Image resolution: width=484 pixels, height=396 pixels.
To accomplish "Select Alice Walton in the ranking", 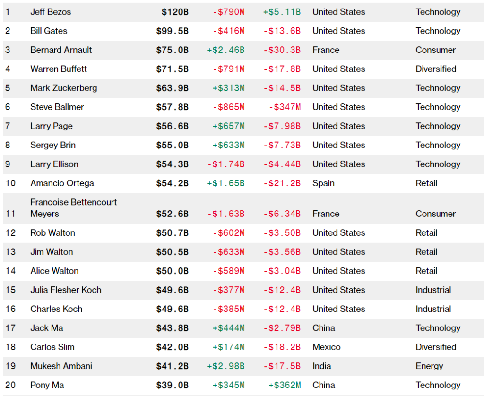I will (54, 271).
